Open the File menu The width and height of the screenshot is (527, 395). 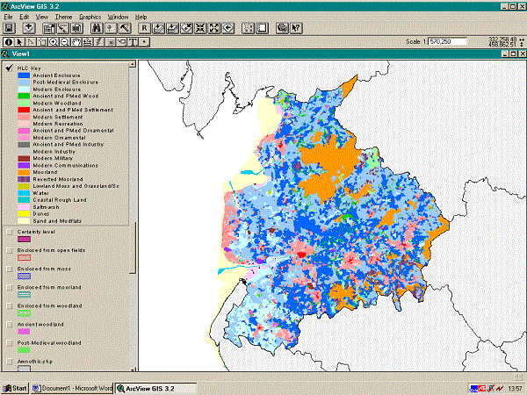tap(8, 17)
